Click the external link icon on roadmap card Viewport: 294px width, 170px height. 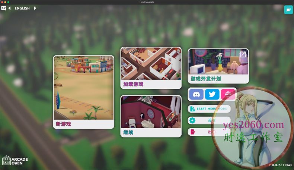(243, 54)
